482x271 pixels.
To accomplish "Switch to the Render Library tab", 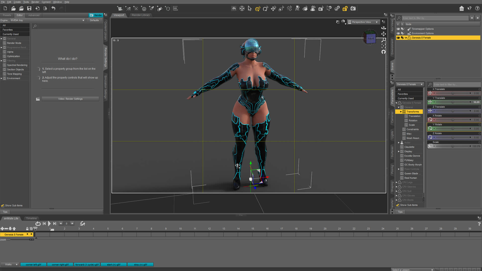I will (x=141, y=15).
